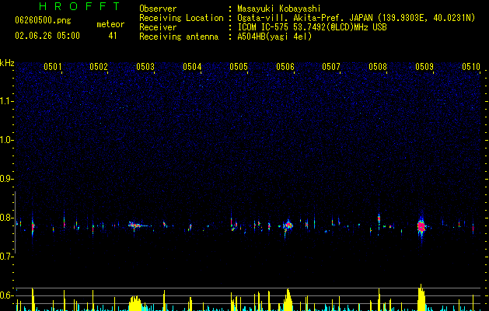Click the observer name Masayuki Kobayashi
Screen dimensions: 489x311
tap(279, 9)
